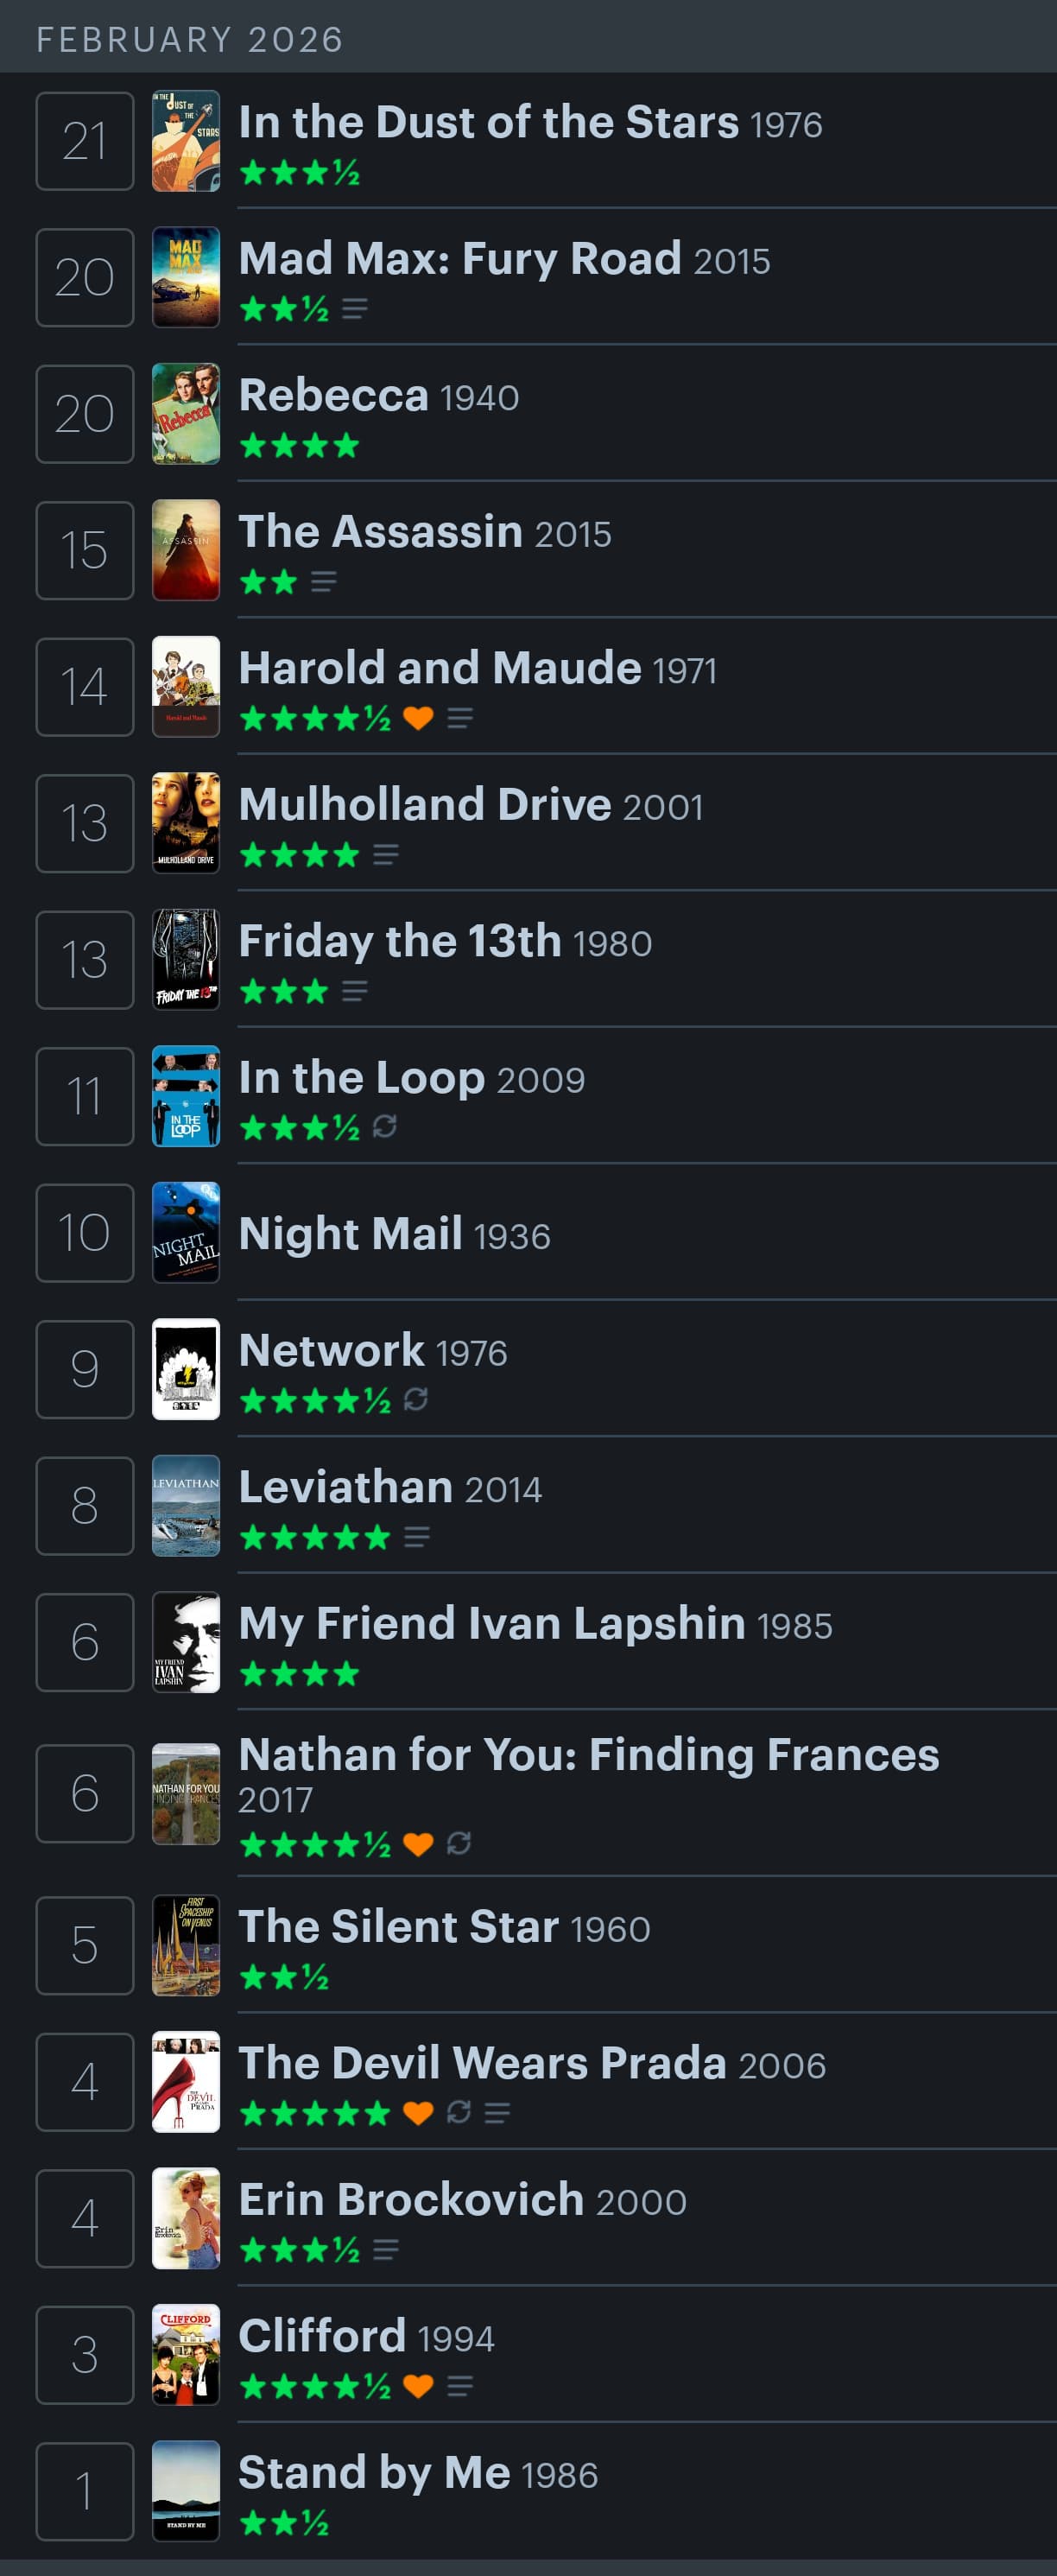Open Mulholland Drive review icon
The height and width of the screenshot is (2576, 1057).
[x=385, y=855]
